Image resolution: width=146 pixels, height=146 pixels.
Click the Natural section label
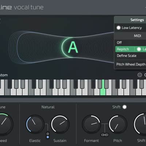48,107
